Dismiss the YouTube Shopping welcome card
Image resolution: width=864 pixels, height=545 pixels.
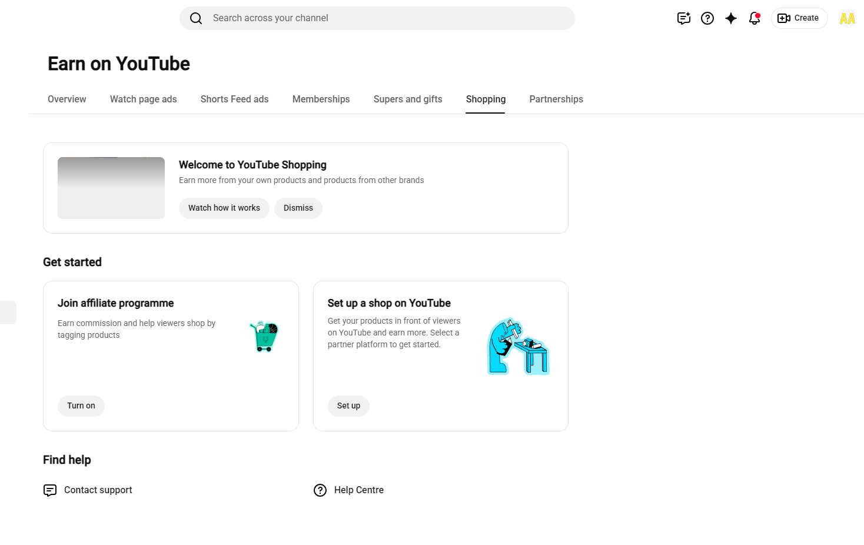298,208
